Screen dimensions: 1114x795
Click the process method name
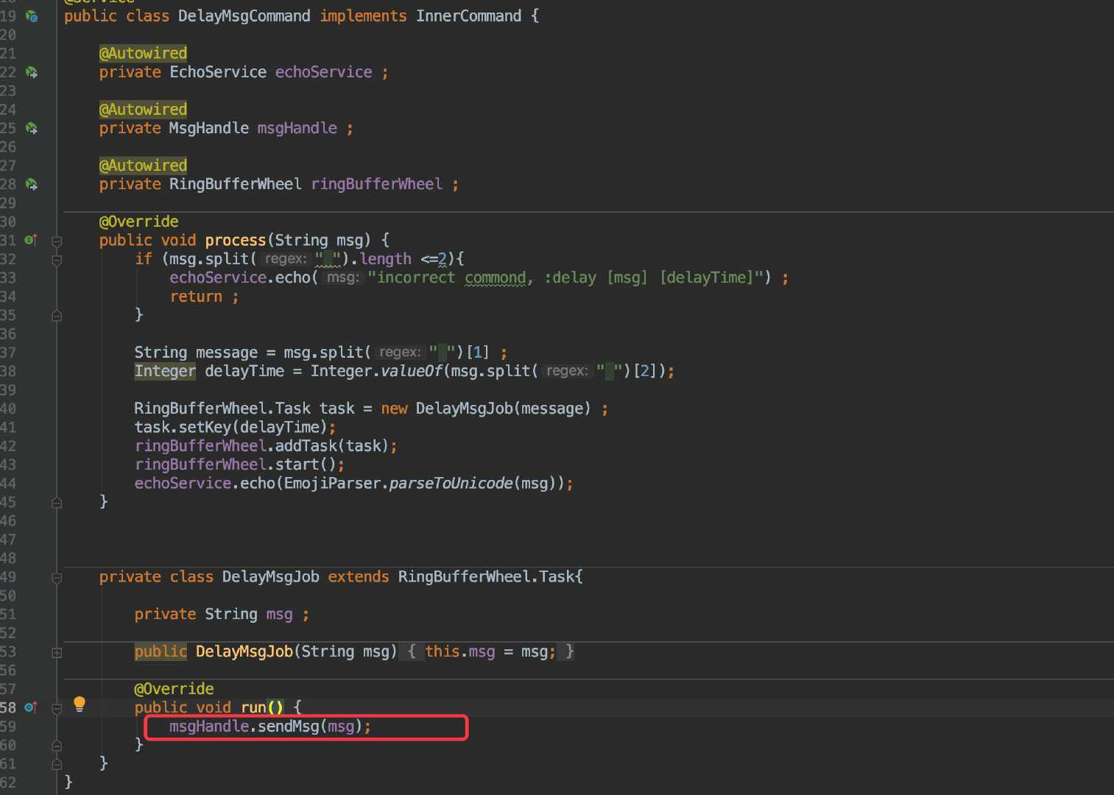click(235, 240)
